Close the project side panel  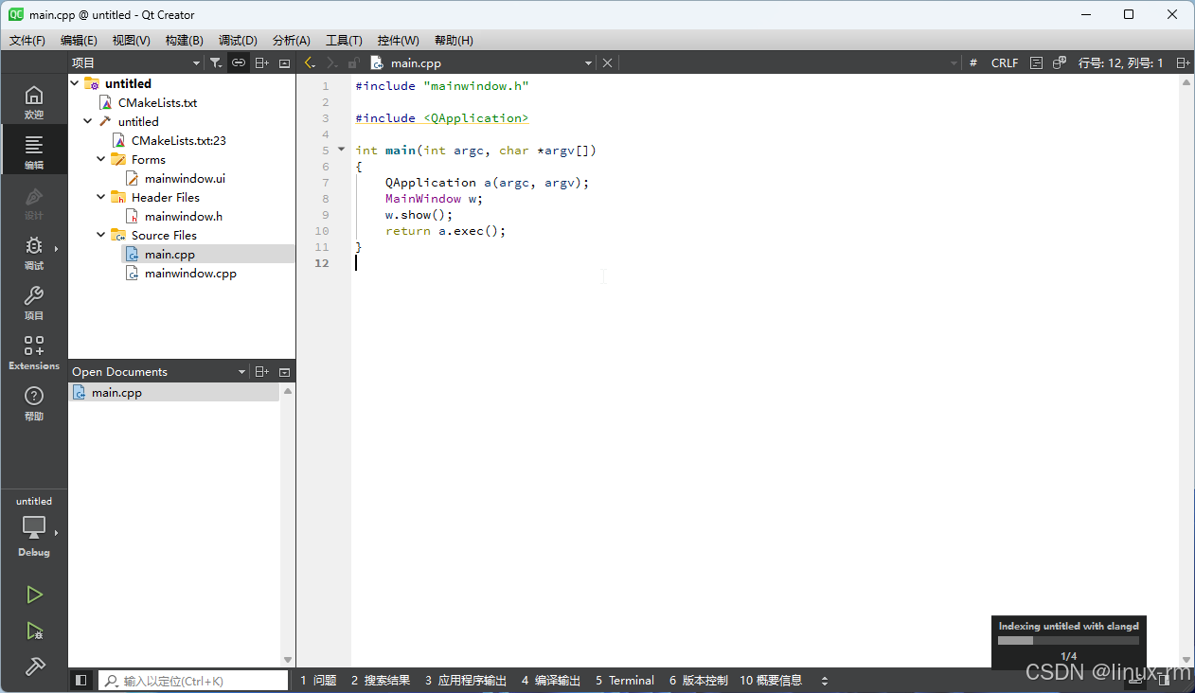285,62
